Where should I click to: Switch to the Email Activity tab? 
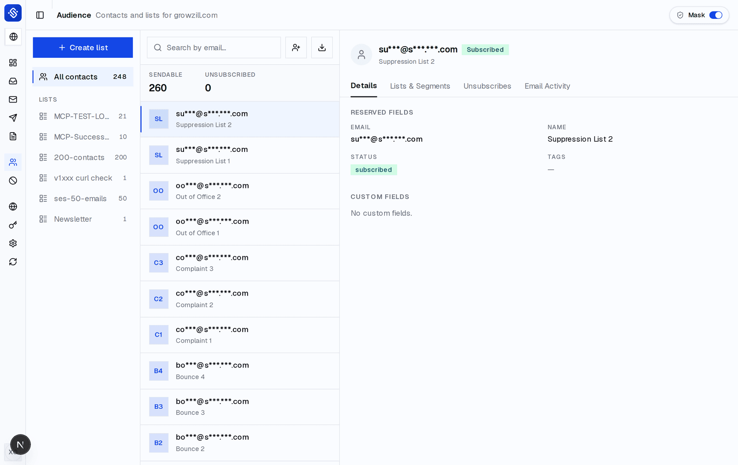tap(548, 86)
